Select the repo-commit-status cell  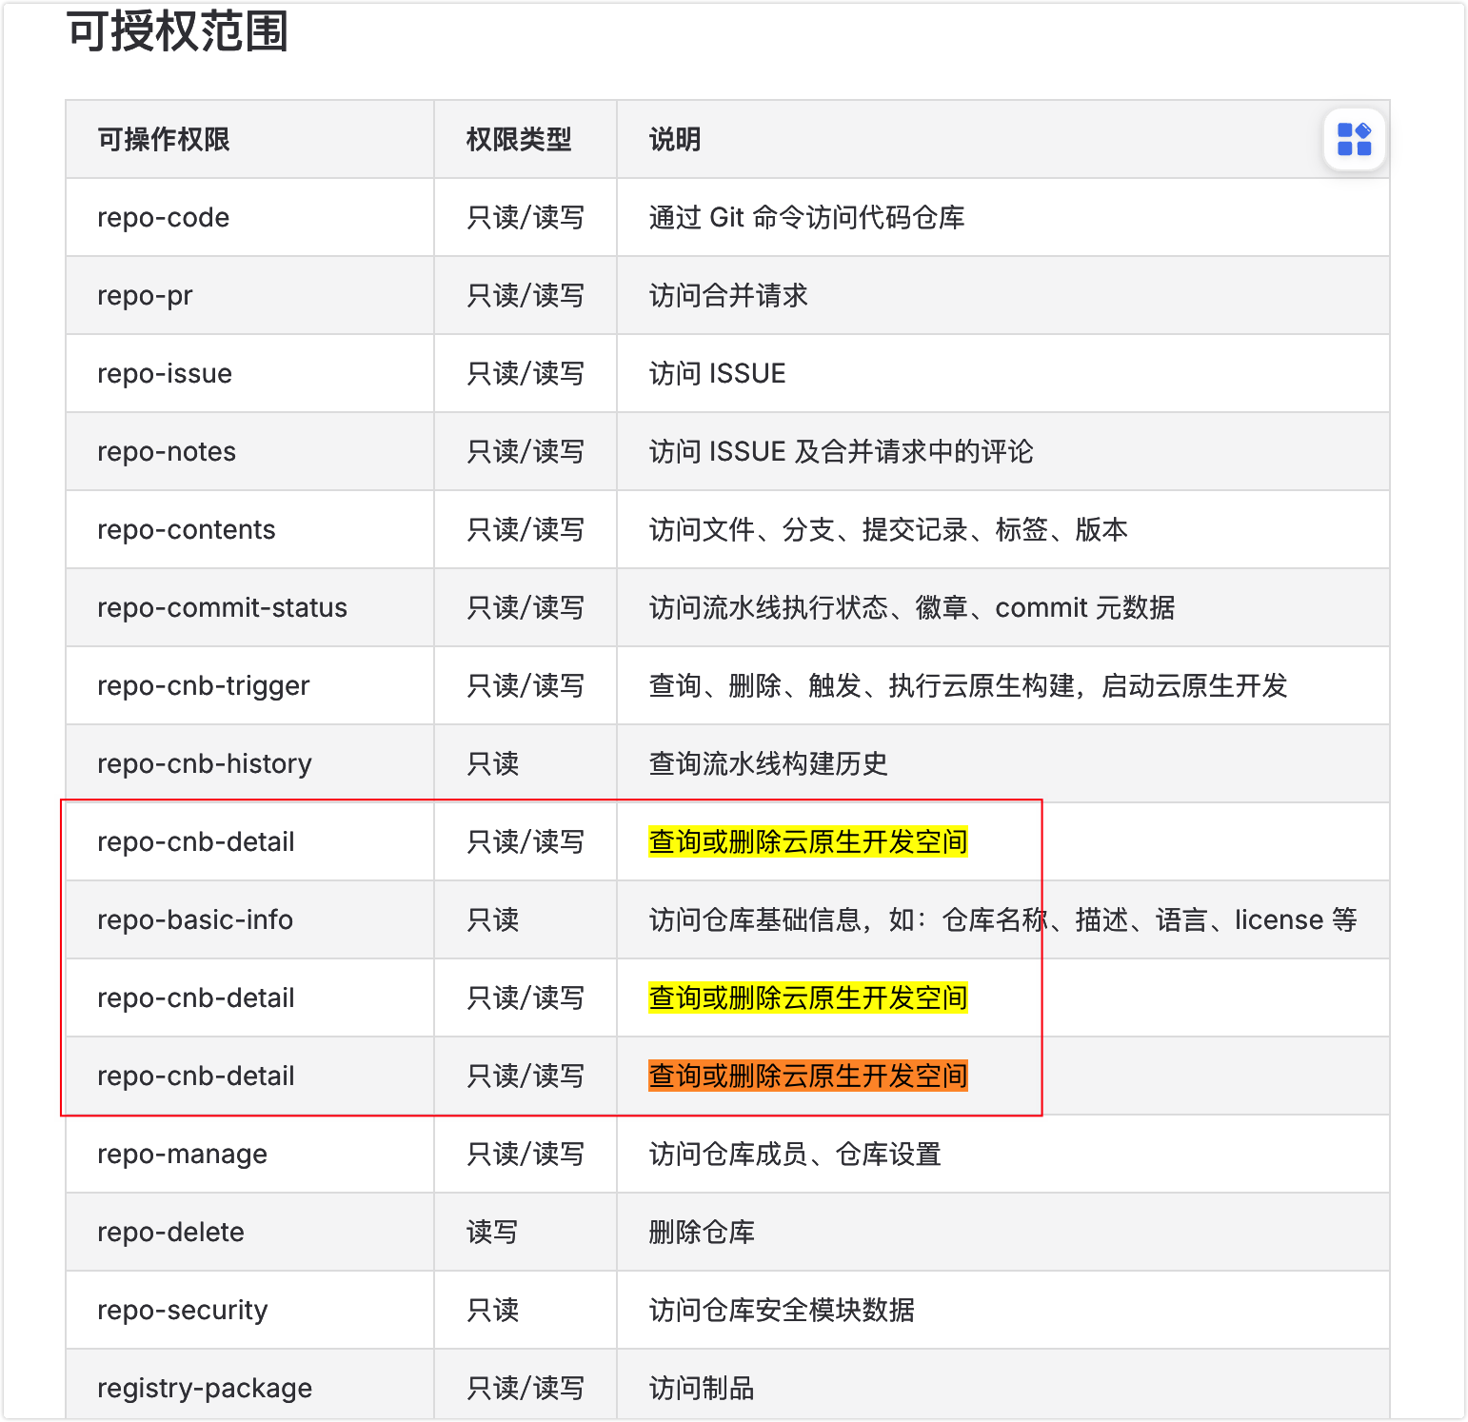point(222,608)
